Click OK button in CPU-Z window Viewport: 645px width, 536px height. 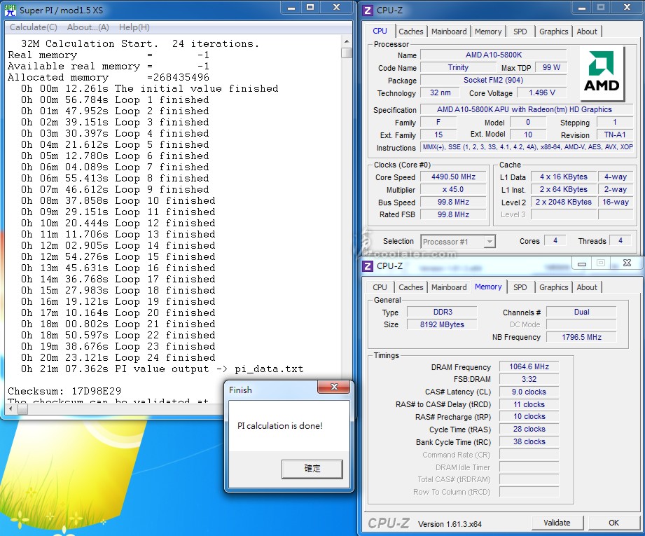coord(613,523)
